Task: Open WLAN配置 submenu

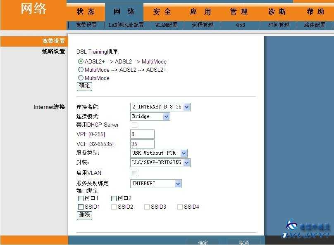Action: (166, 25)
